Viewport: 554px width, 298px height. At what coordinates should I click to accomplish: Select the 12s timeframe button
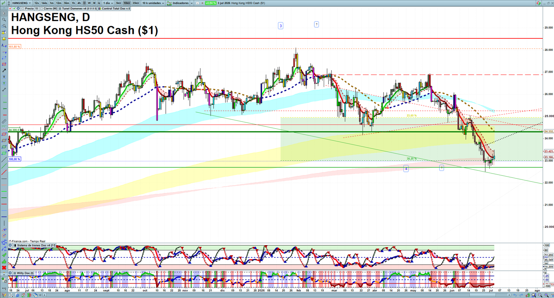[36, 3]
